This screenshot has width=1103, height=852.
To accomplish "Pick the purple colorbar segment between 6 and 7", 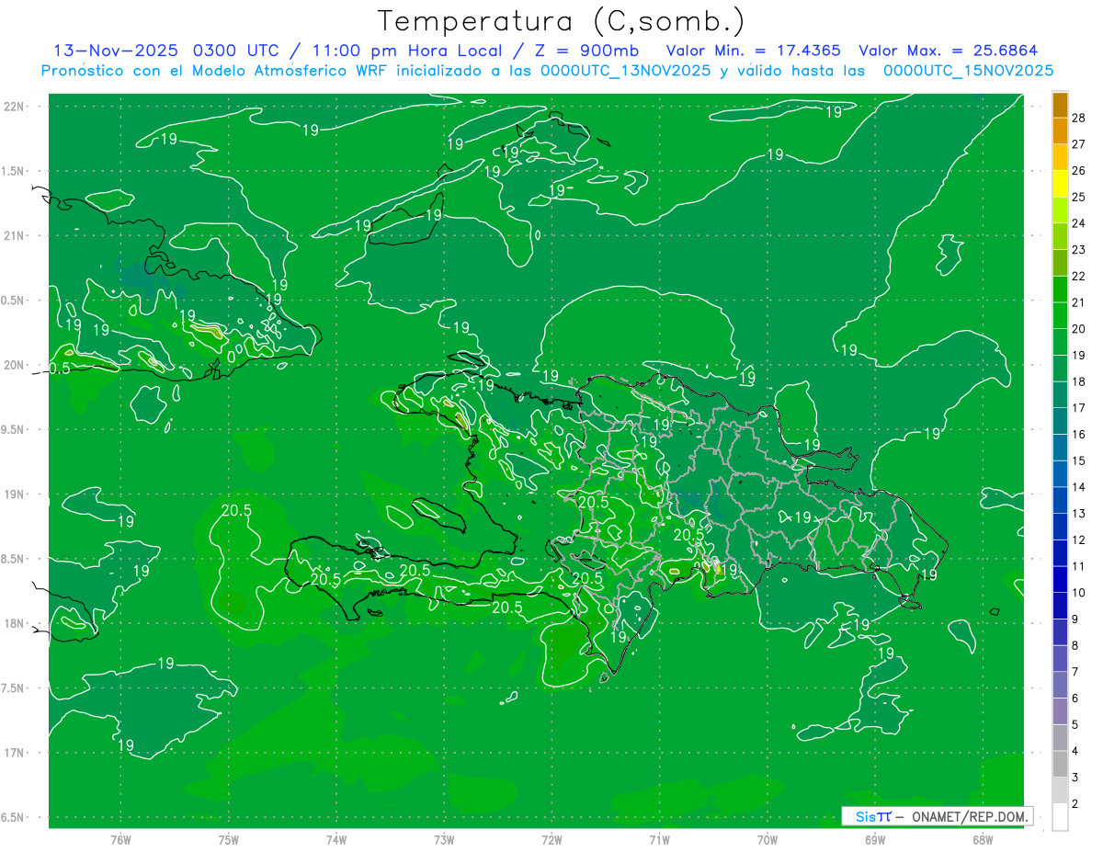I will coord(1060,686).
